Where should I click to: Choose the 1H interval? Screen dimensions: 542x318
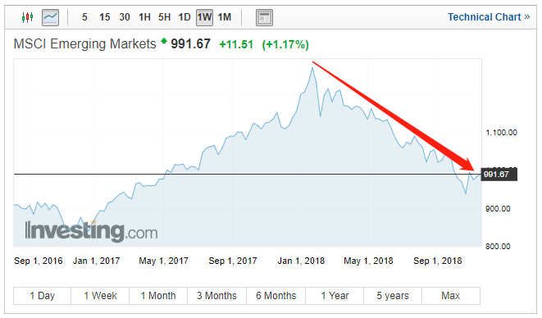coord(144,17)
